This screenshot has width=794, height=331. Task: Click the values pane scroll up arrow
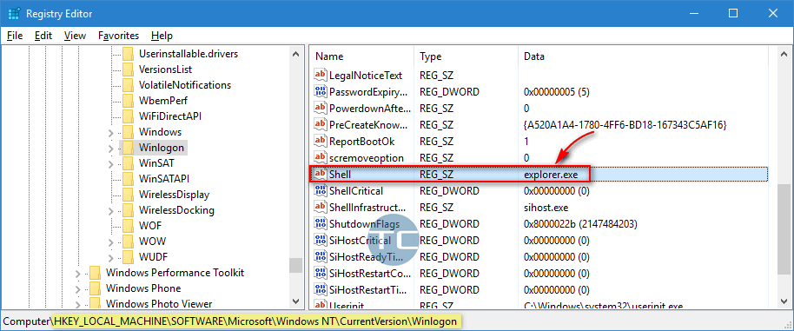tap(784, 54)
